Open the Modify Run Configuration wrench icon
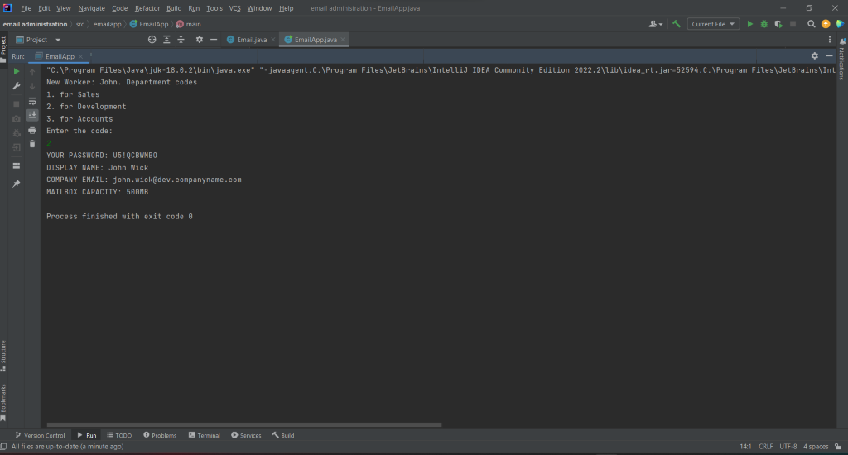Image resolution: width=848 pixels, height=455 pixels. click(x=17, y=86)
